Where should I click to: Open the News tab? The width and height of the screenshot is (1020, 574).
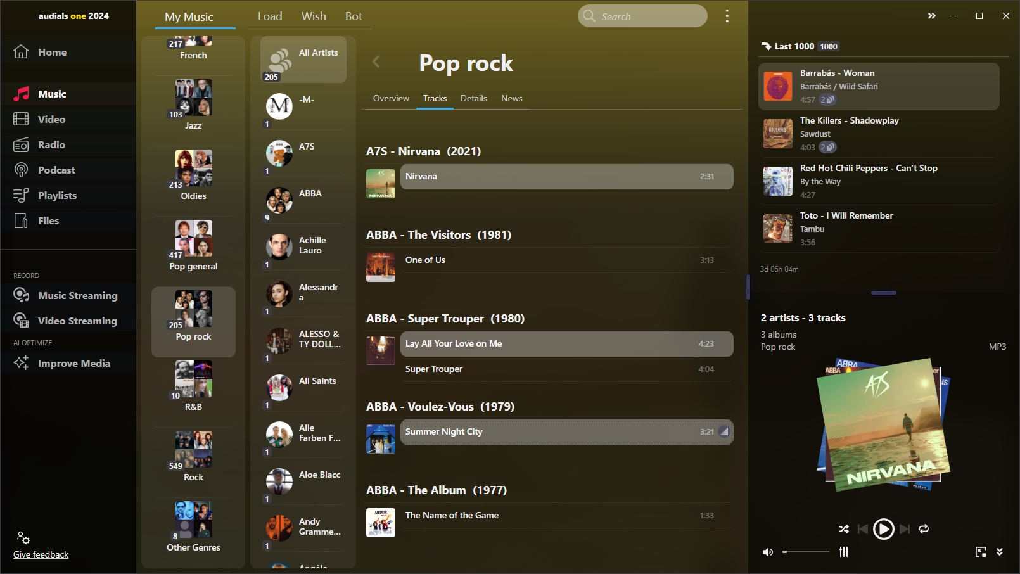coord(512,98)
